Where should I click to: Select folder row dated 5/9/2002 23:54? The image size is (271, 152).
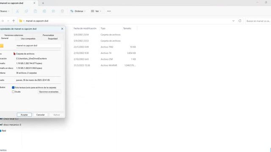(105, 35)
